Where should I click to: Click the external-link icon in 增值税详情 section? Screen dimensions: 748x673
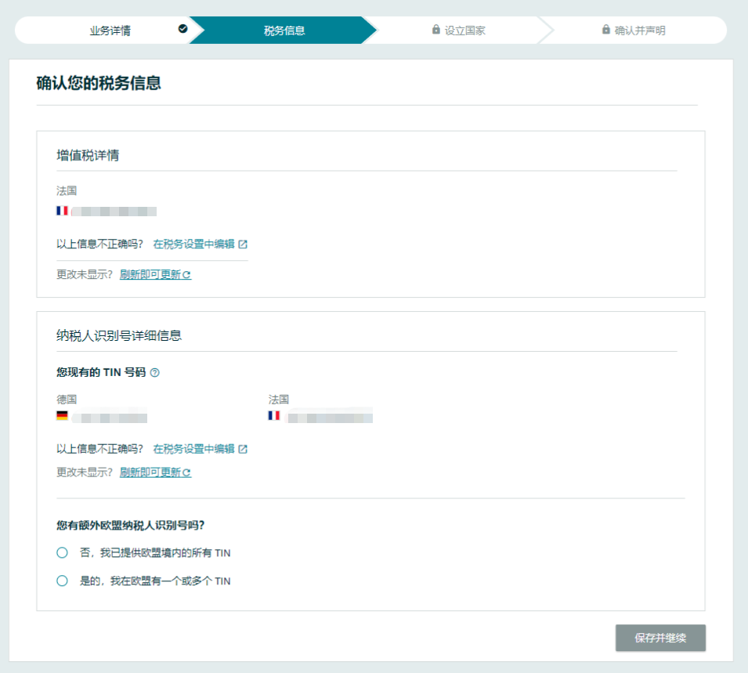coord(243,244)
